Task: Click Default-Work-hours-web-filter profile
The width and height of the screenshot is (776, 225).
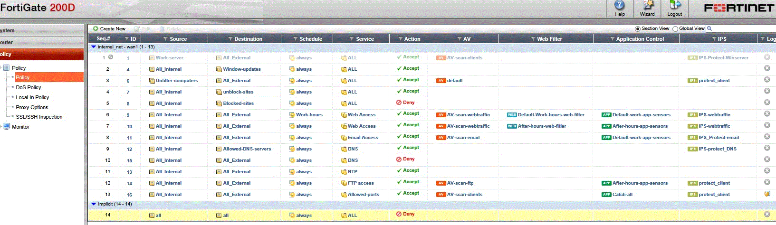Action: 551,115
